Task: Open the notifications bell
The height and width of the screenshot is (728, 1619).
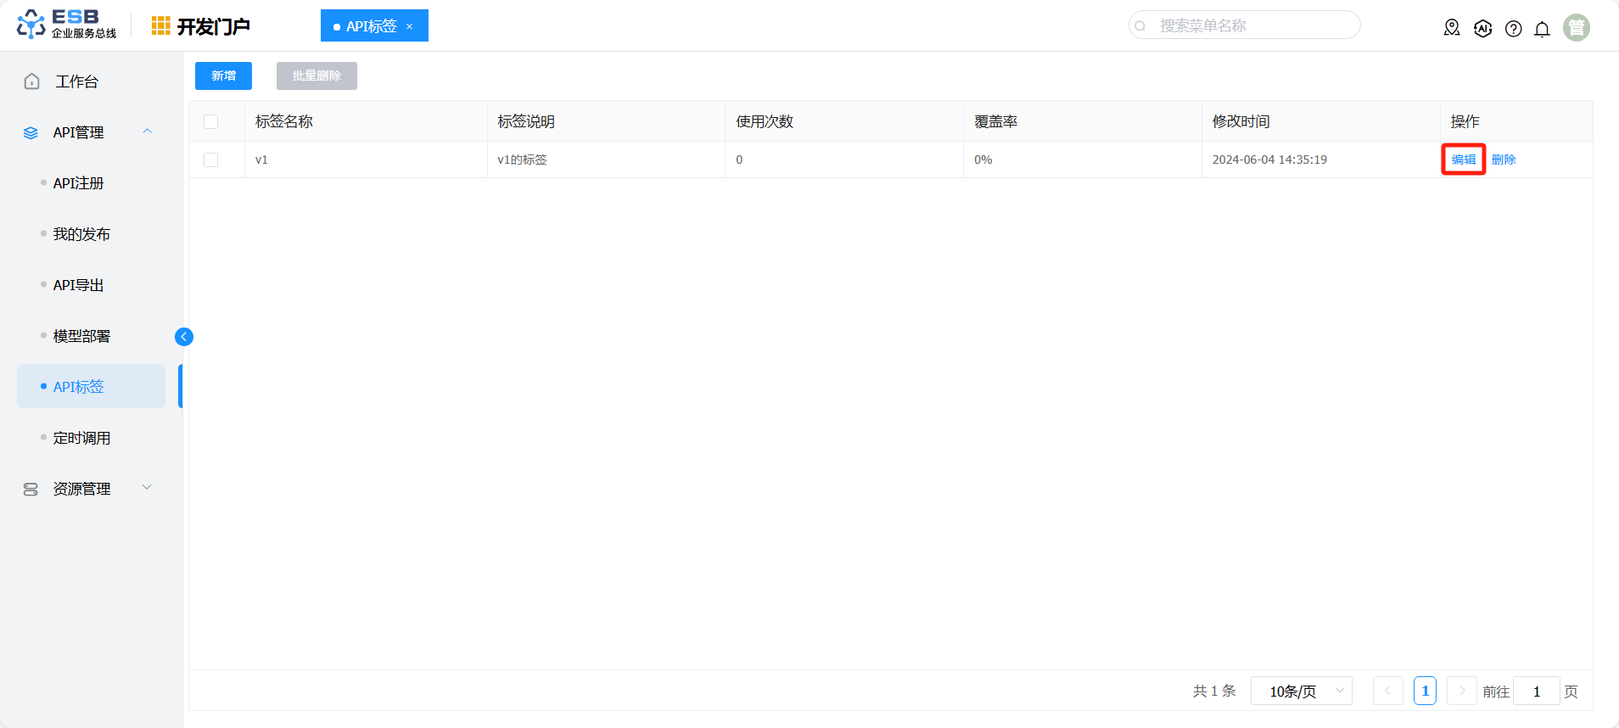Action: [1542, 29]
